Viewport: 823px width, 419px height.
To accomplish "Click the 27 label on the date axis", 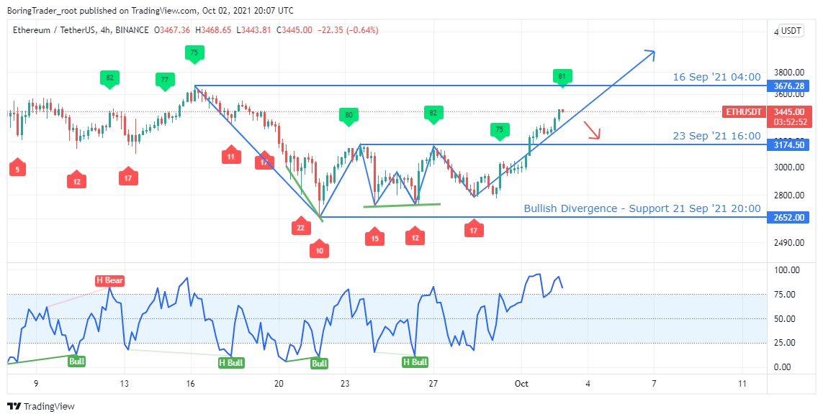I will [x=433, y=384].
